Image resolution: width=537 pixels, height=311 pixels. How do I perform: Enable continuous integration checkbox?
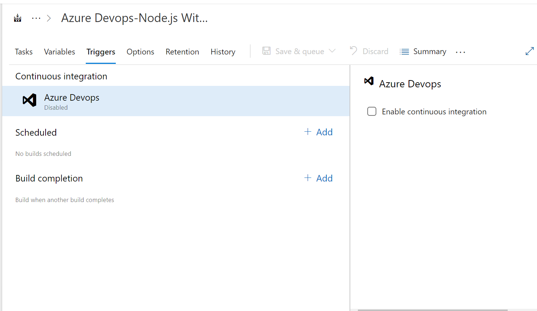[x=372, y=111]
